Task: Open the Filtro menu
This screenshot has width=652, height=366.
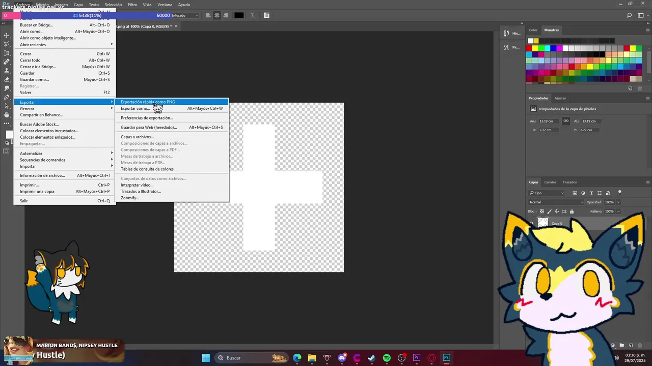Action: [x=132, y=5]
